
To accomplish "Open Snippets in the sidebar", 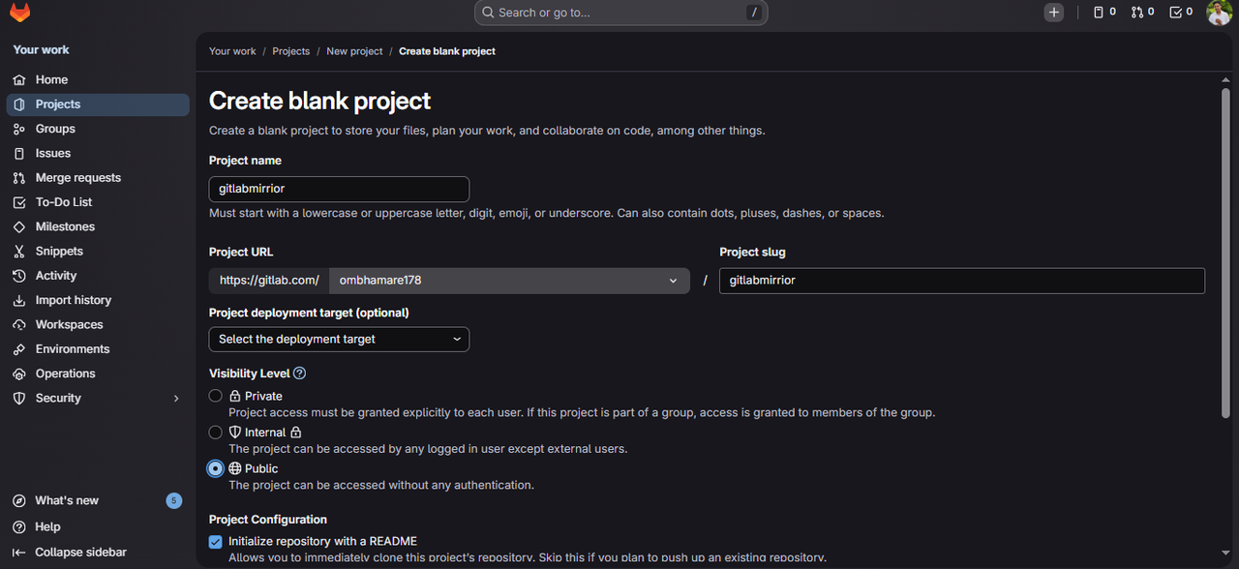I will click(x=98, y=252).
